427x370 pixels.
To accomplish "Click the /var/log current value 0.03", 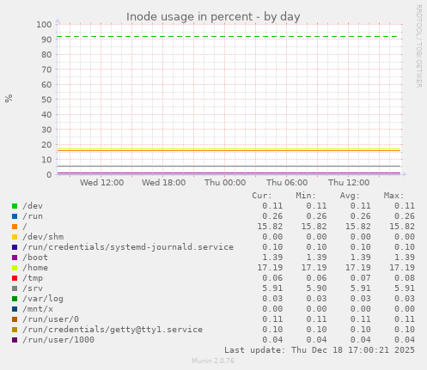I will [x=272, y=299].
